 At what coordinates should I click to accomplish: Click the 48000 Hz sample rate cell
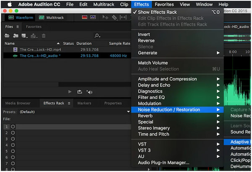pos(118,56)
